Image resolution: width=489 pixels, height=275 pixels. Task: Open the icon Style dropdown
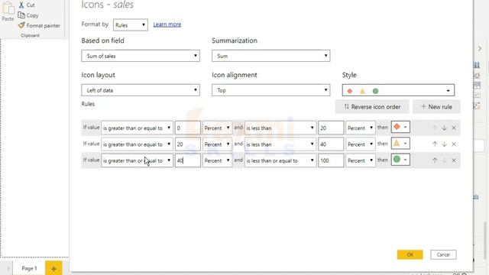point(398,90)
